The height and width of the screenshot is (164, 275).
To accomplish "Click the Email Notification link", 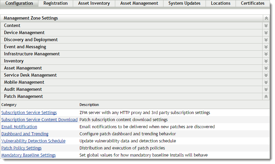I will point(19,127).
